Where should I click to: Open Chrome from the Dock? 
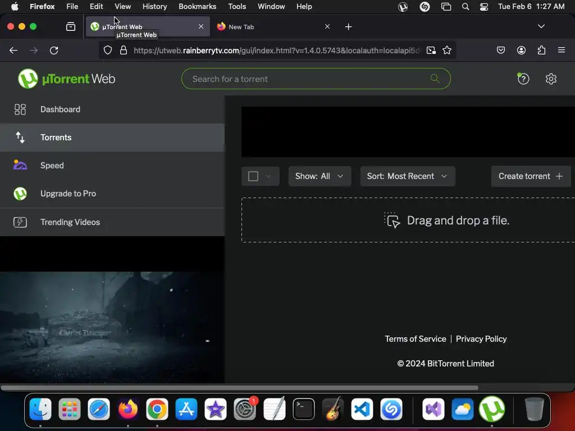157,409
